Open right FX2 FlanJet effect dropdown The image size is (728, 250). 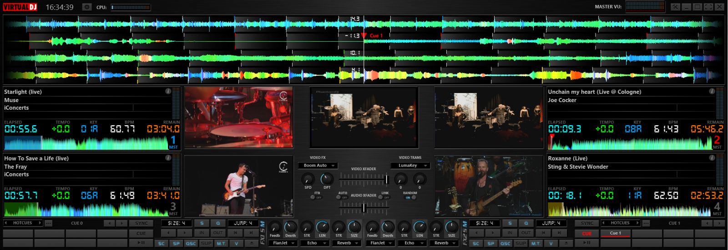pyautogui.click(x=381, y=243)
